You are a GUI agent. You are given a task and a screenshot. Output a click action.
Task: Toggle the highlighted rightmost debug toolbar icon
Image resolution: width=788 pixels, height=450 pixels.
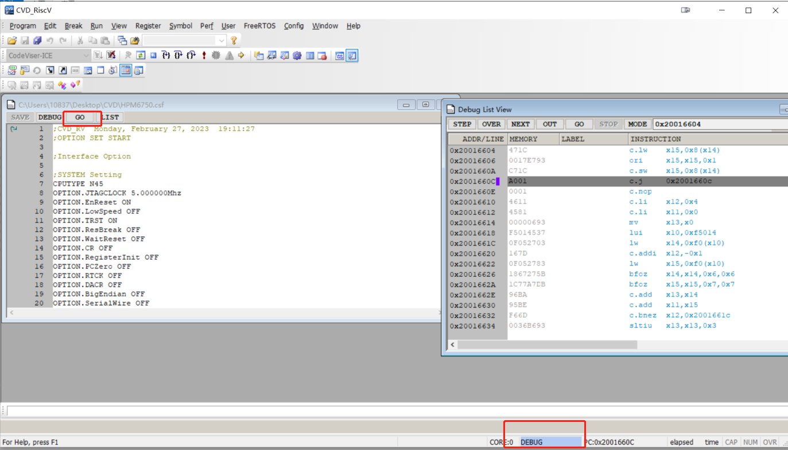tap(352, 56)
